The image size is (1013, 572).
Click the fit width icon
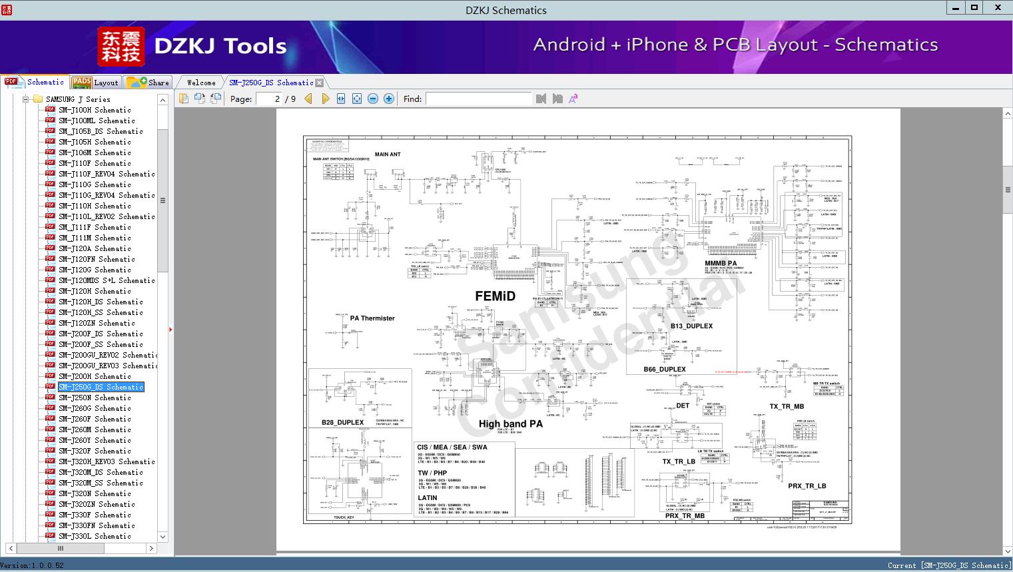tap(341, 99)
